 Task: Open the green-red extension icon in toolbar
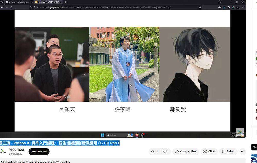coord(233,7)
